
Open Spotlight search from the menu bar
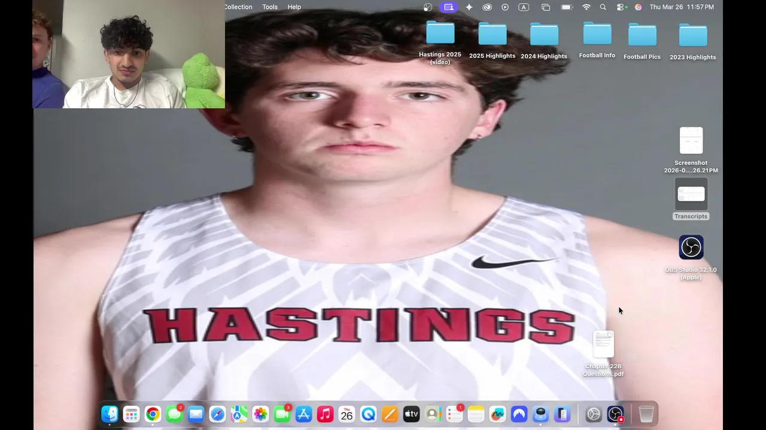point(603,7)
